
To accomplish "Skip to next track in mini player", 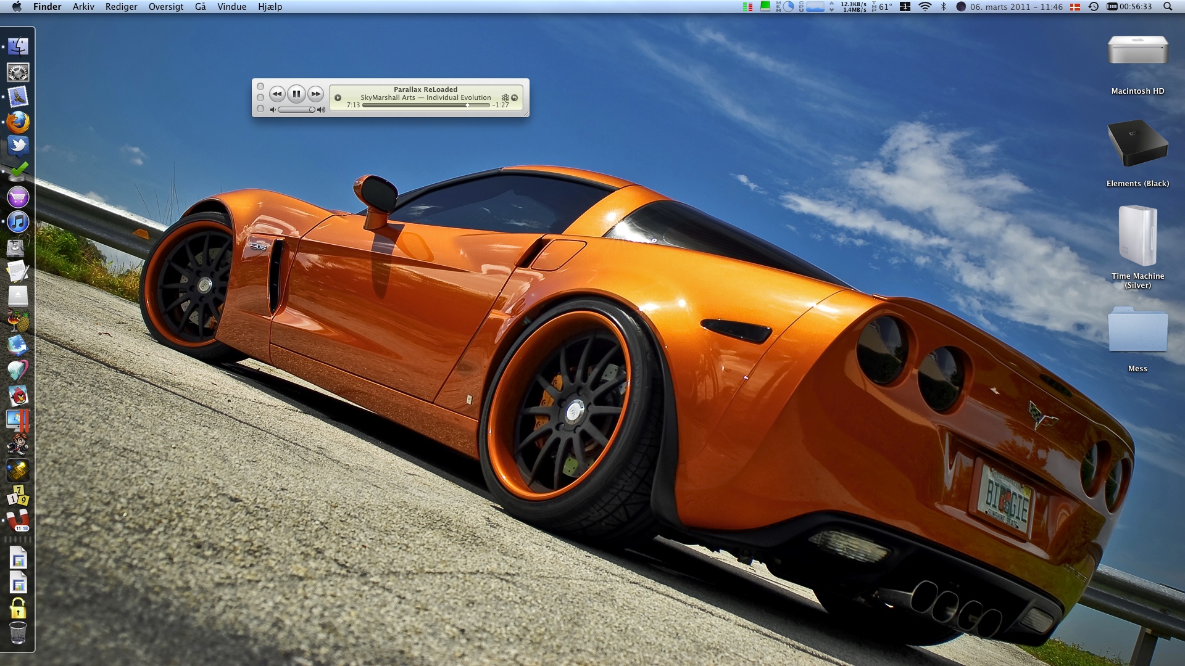I will click(x=315, y=94).
